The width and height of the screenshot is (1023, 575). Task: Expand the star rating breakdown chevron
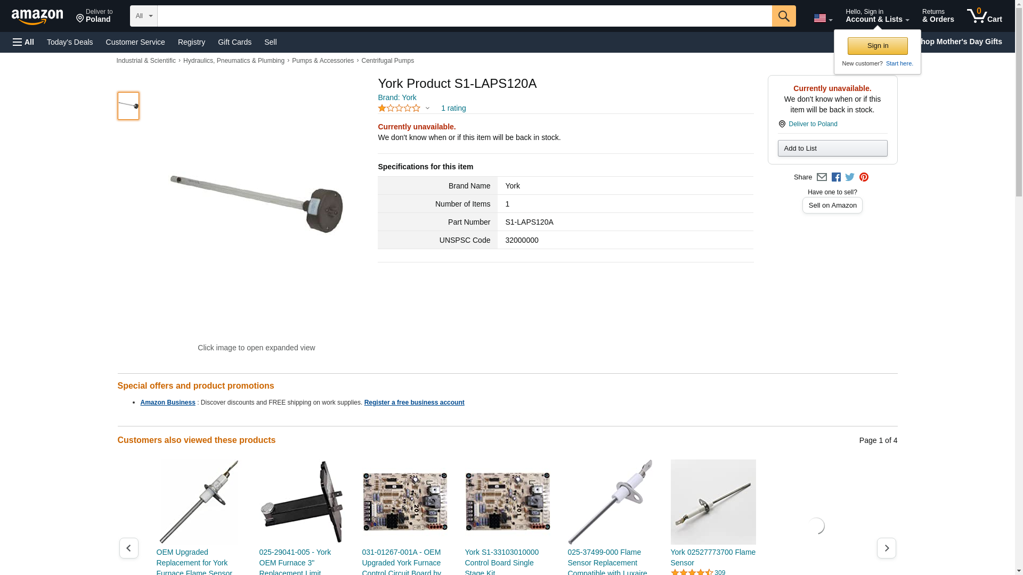pyautogui.click(x=427, y=108)
